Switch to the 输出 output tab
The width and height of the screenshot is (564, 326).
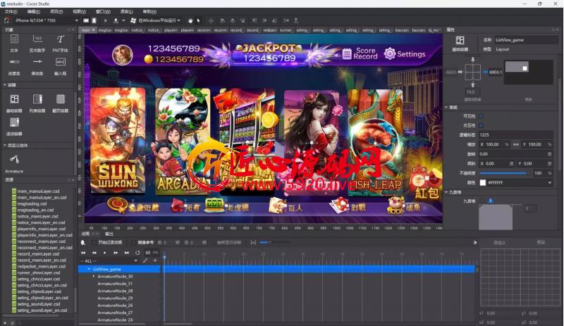[x=109, y=234]
